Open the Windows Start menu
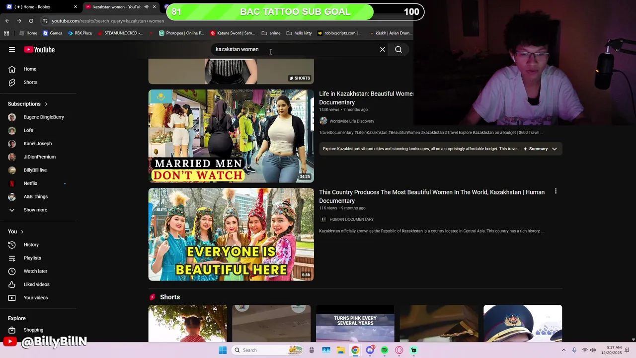Image resolution: width=636 pixels, height=358 pixels. pos(223,350)
